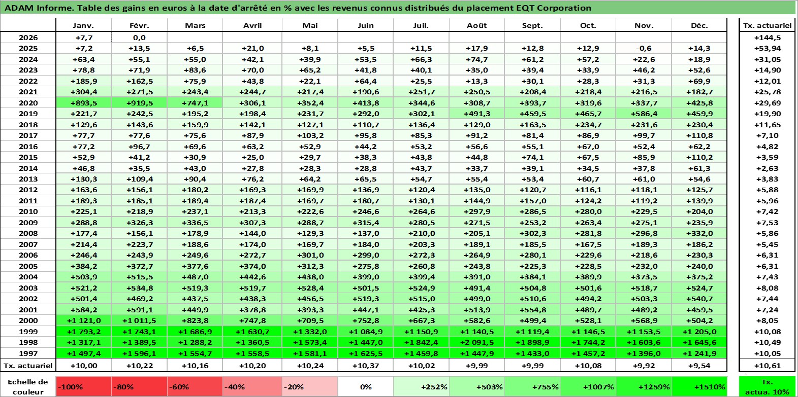
Task: Select the -20% pale pink swatch
Action: click(x=309, y=386)
